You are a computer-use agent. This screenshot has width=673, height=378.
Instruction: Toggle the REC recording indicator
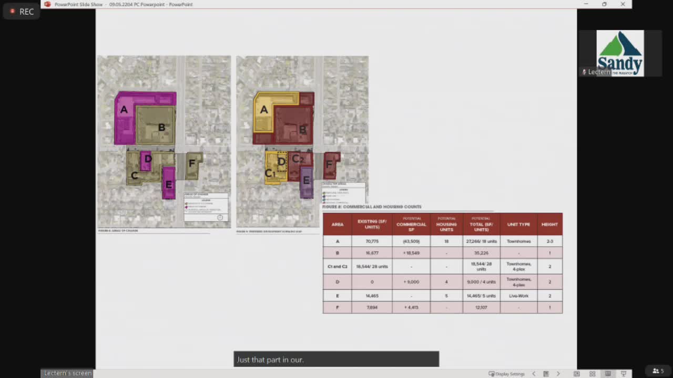pos(21,11)
